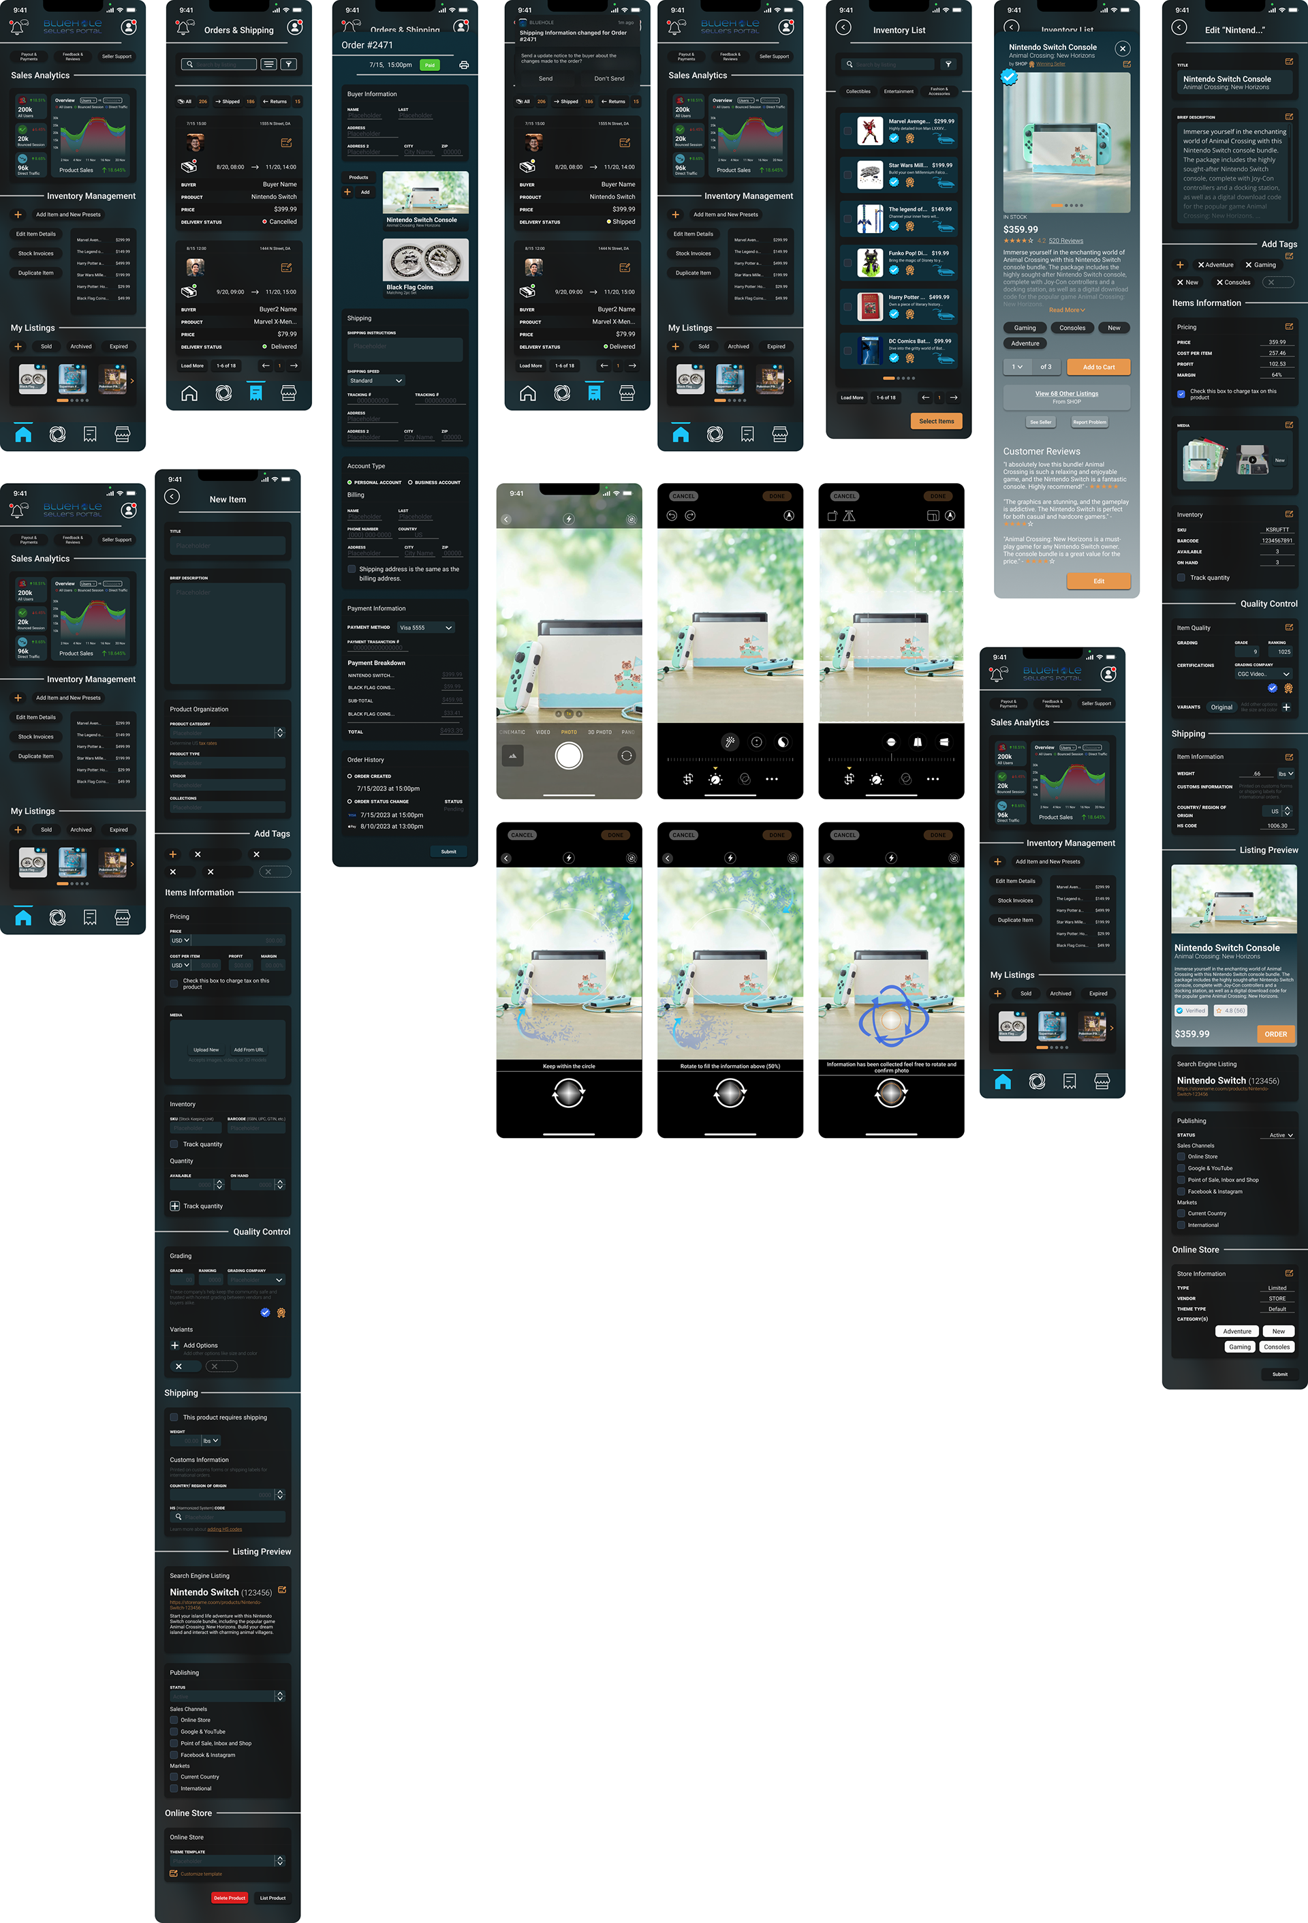Open the Standard shipping speed dropdown
The width and height of the screenshot is (1308, 1923).
[x=375, y=381]
